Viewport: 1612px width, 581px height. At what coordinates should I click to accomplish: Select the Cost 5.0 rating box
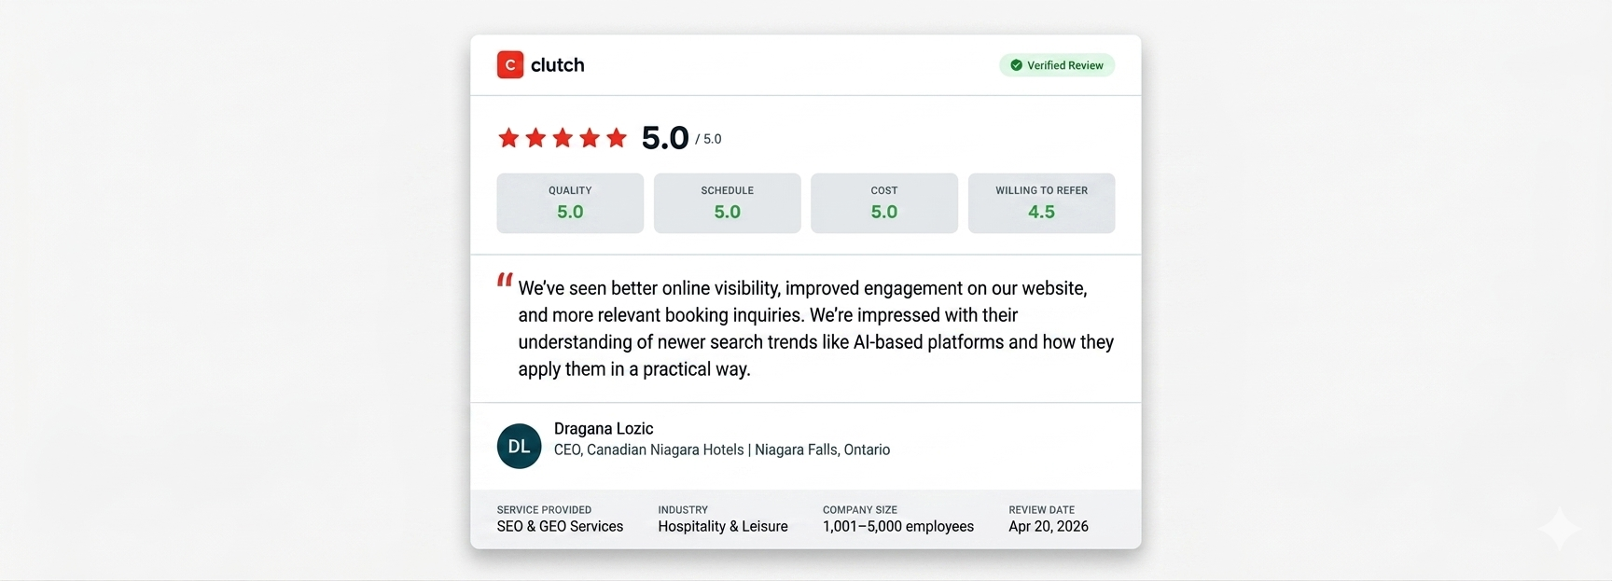(x=884, y=203)
